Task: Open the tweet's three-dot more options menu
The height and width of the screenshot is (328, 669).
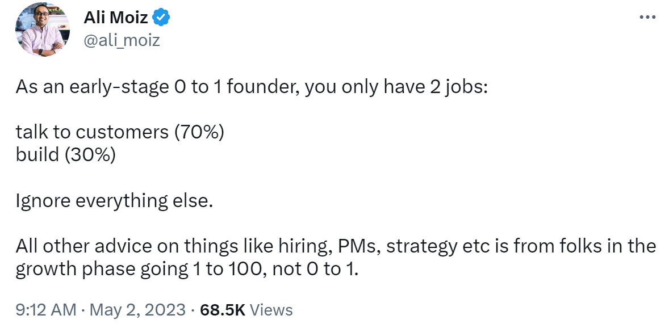Action: 647,18
